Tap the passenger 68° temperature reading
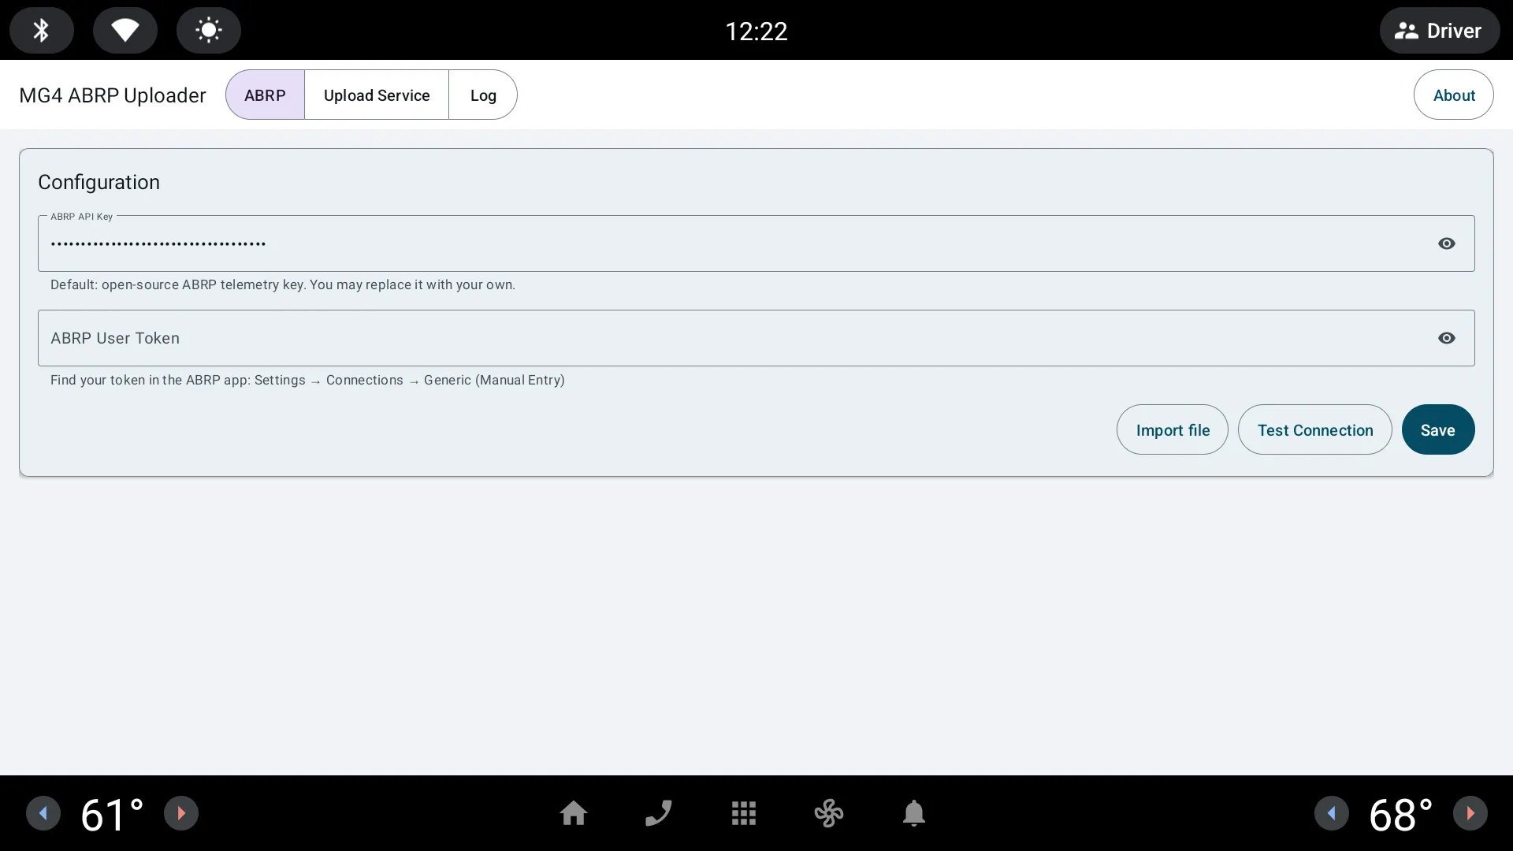Image resolution: width=1513 pixels, height=851 pixels. 1401,815
